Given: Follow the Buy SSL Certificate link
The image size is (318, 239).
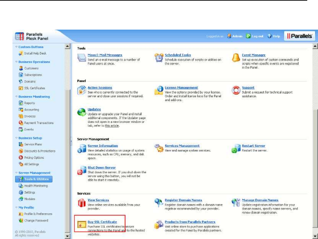Looking at the screenshot, I should coord(102,222).
